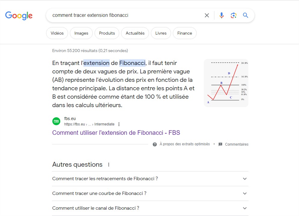299x216 pixels.
Task: Select the Images filter tab
Action: click(81, 33)
